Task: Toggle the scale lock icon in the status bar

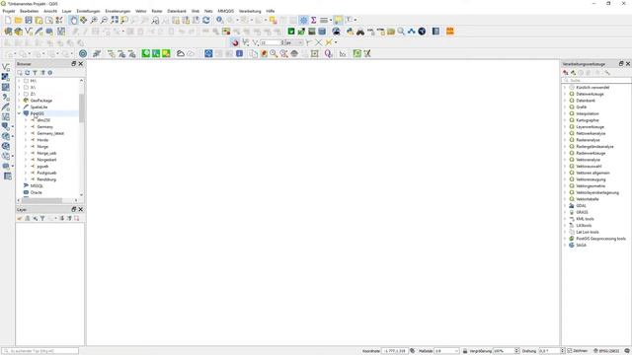Action: (465, 351)
